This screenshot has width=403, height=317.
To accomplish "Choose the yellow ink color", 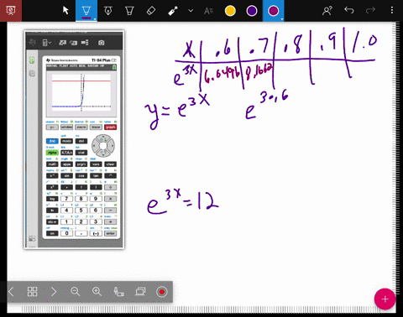I will click(230, 11).
